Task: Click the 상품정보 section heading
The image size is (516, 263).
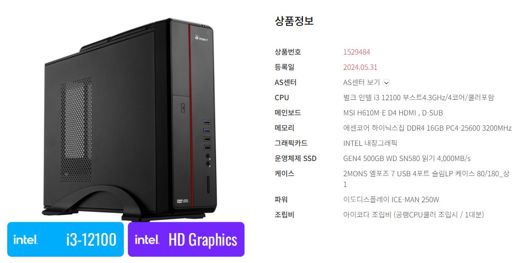Action: coord(294,21)
